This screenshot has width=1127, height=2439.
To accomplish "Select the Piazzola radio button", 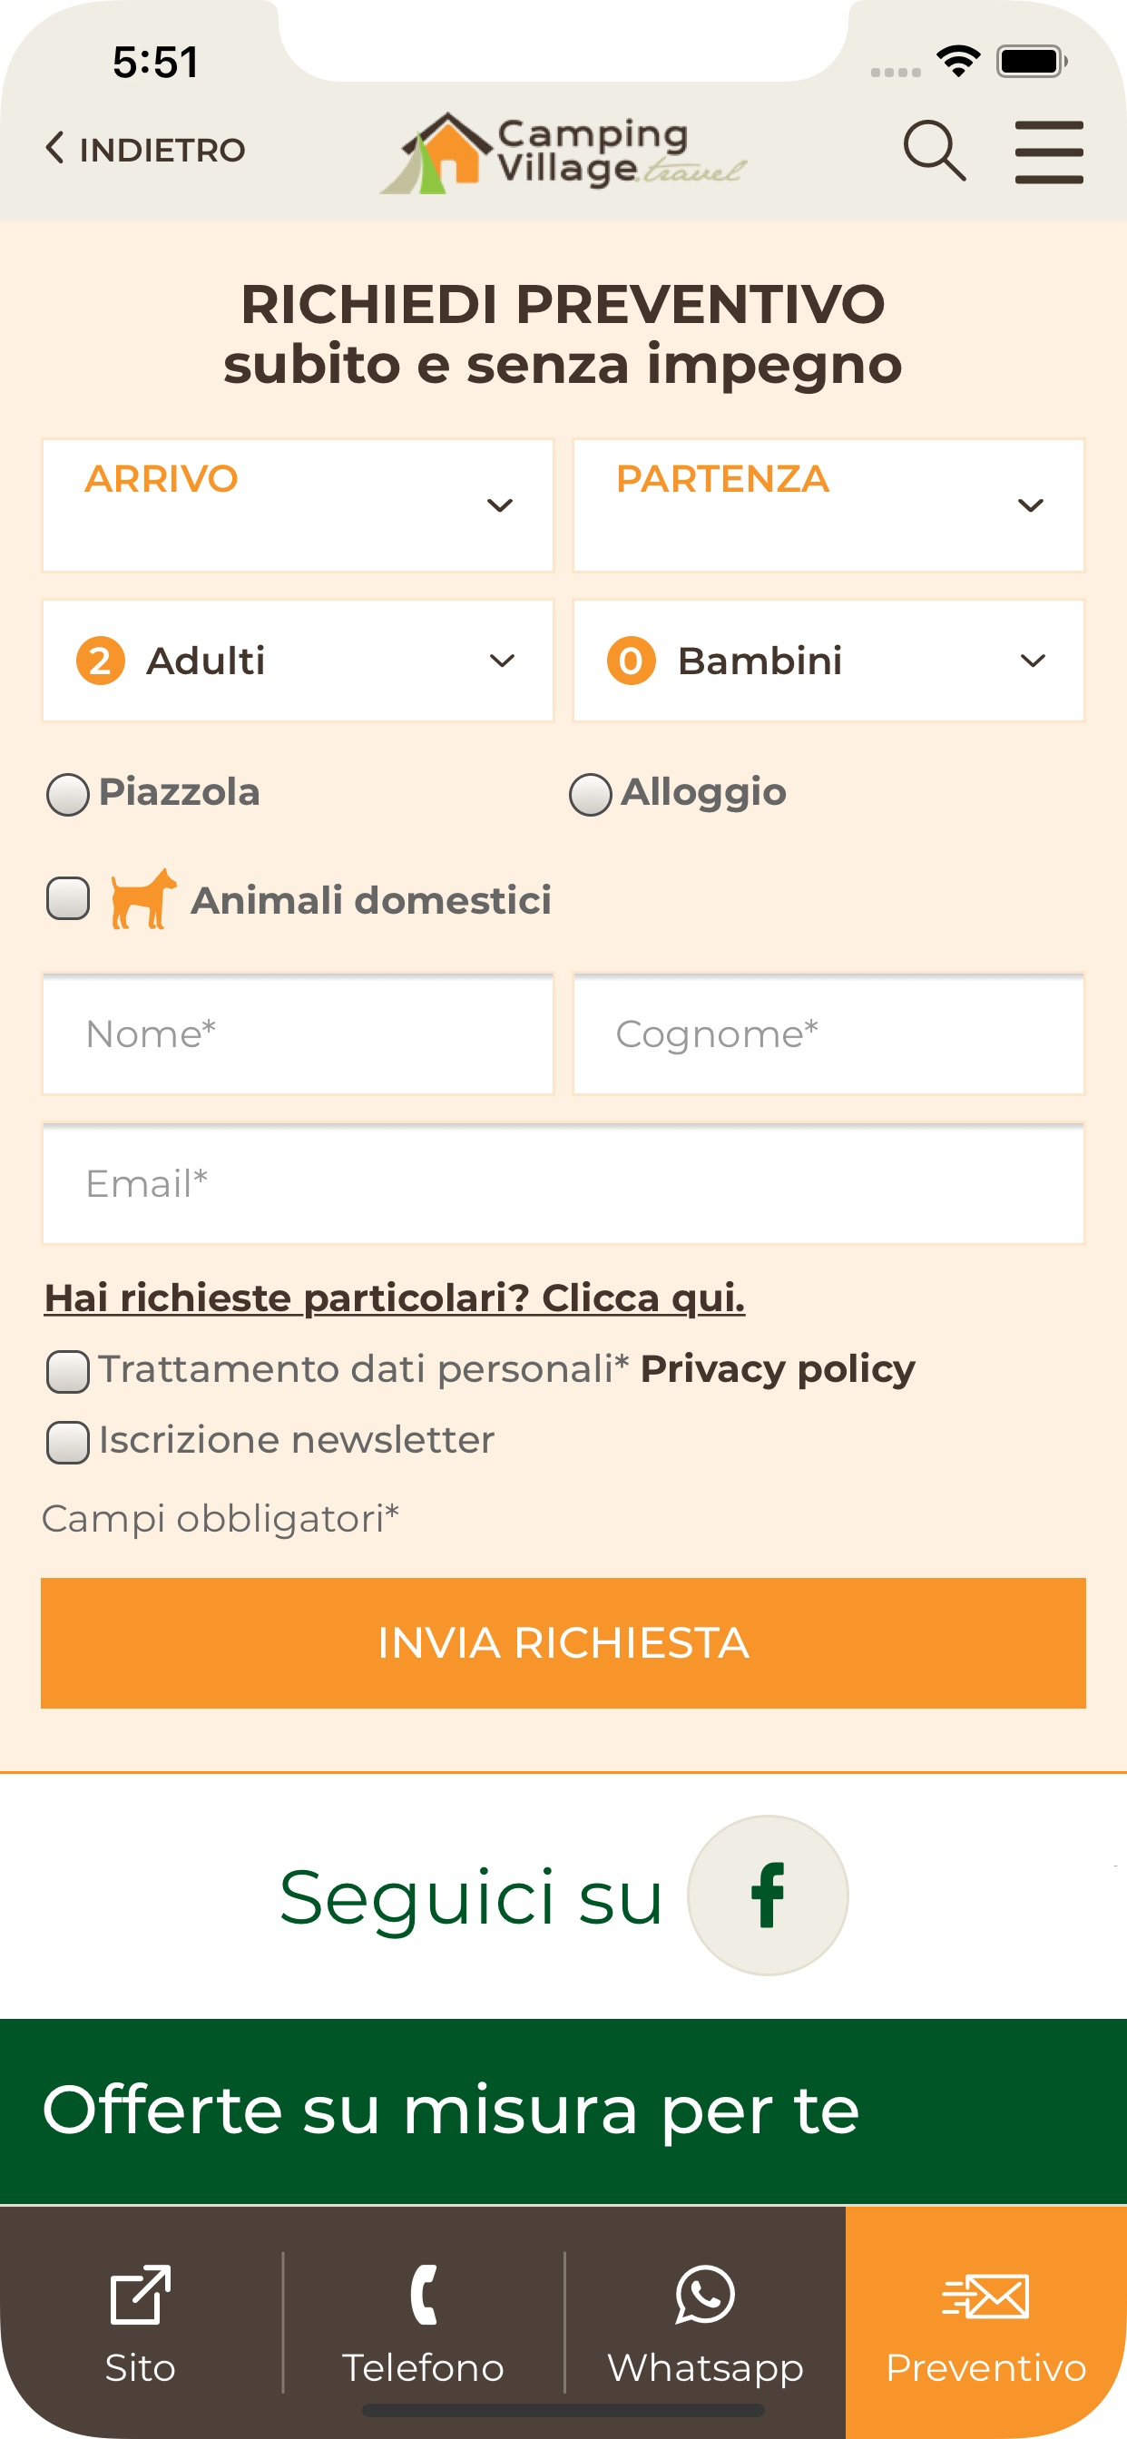I will tap(68, 794).
